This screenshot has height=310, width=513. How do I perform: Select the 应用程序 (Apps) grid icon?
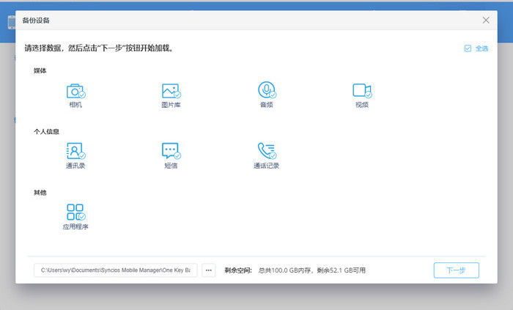coord(75,212)
